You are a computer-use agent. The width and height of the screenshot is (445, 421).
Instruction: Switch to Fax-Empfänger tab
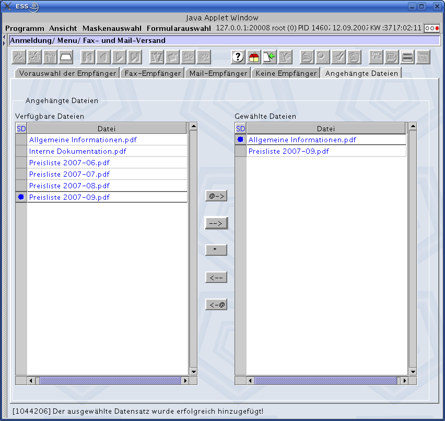pyautogui.click(x=153, y=73)
